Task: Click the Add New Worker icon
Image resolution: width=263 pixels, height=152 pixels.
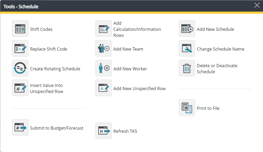Action: (x=104, y=68)
